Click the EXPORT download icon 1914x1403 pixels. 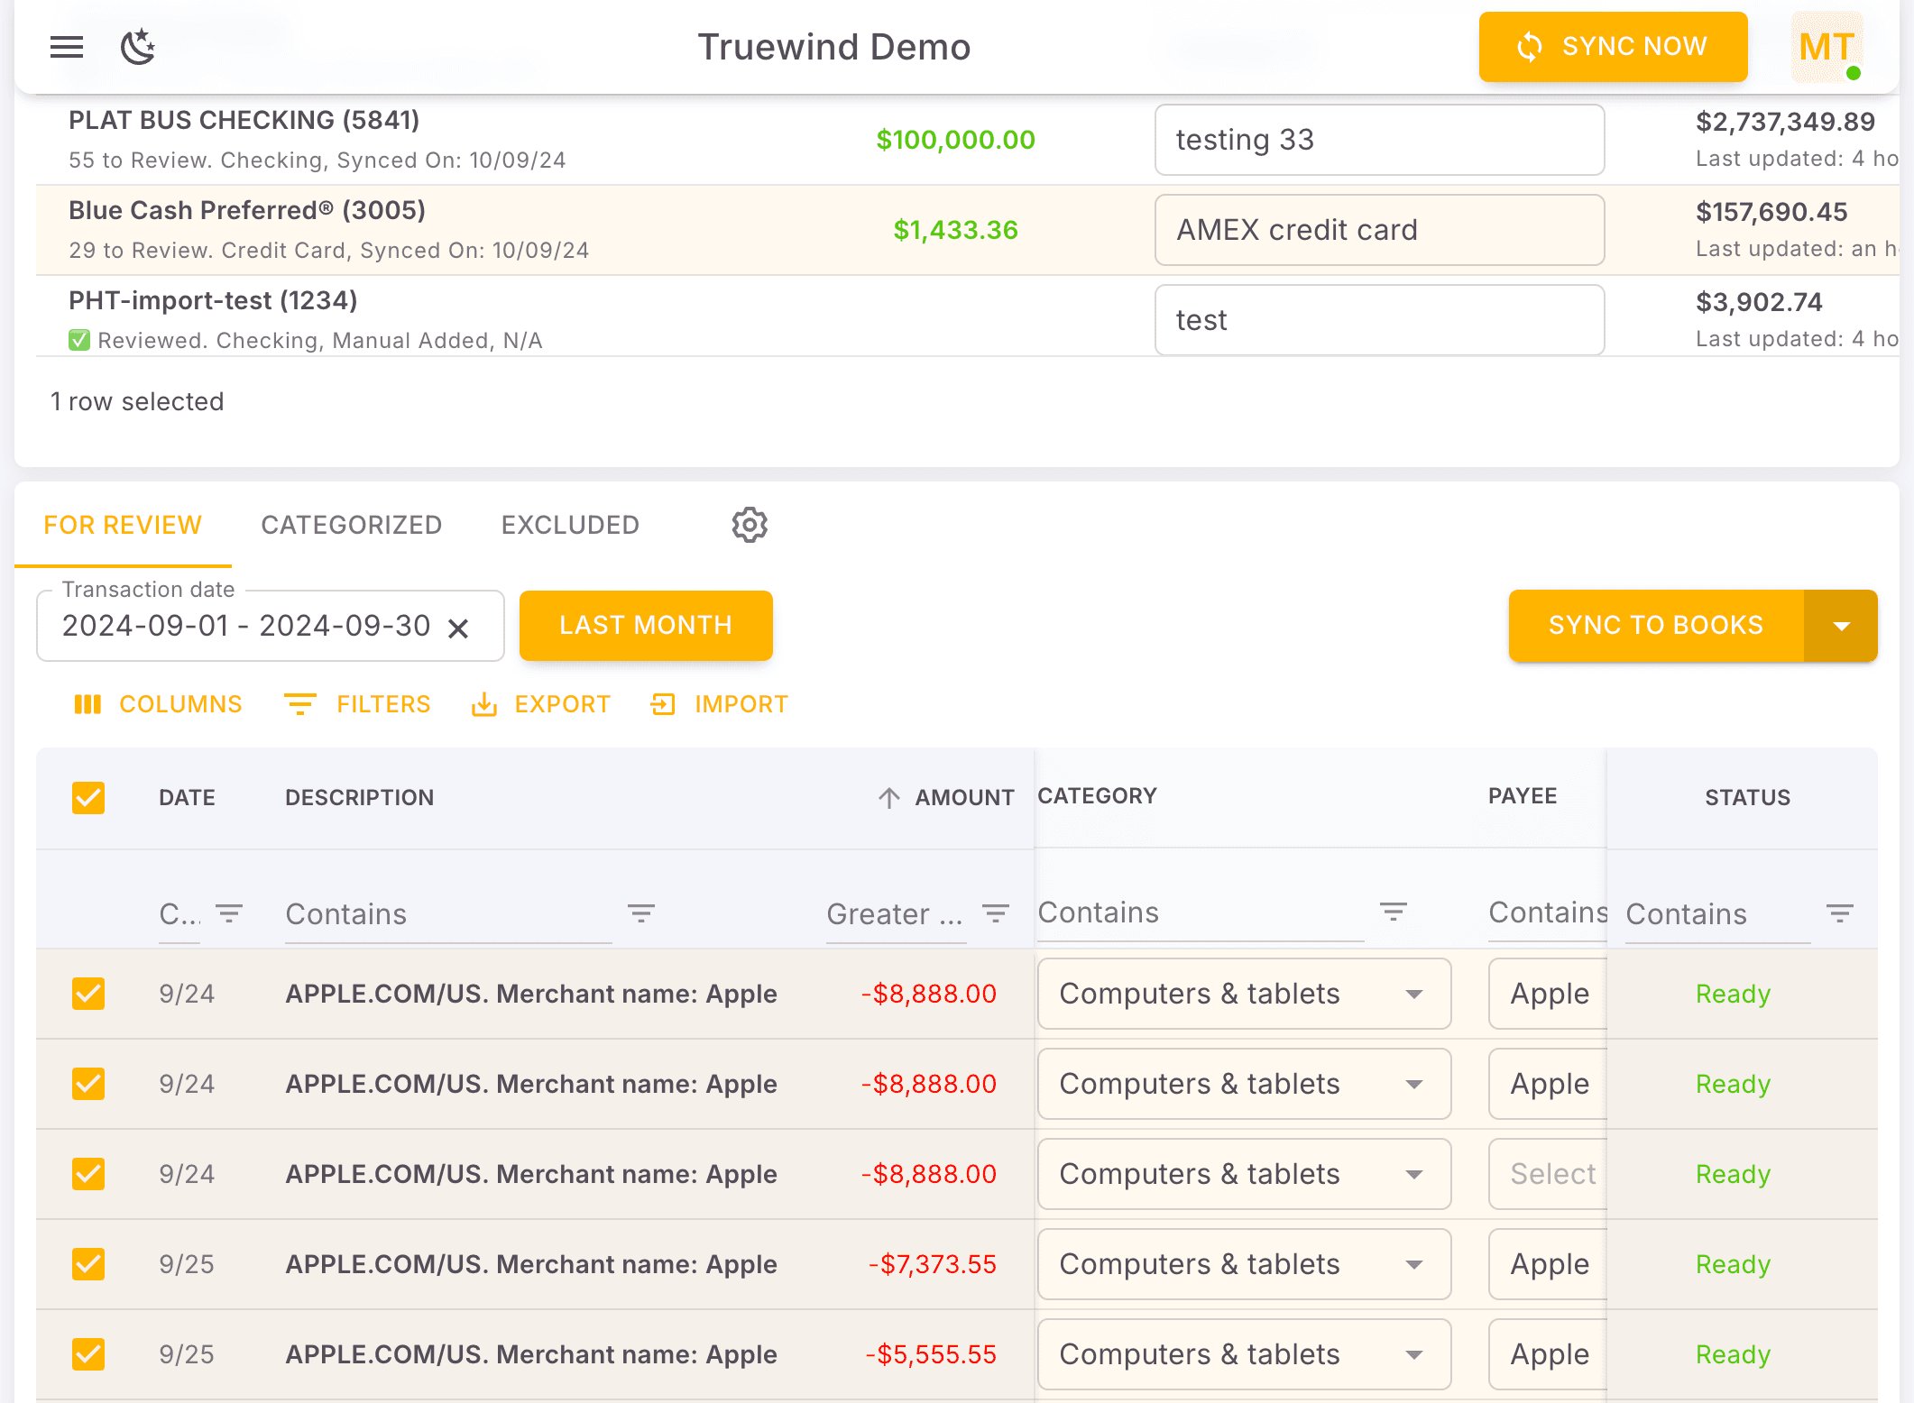(x=485, y=704)
